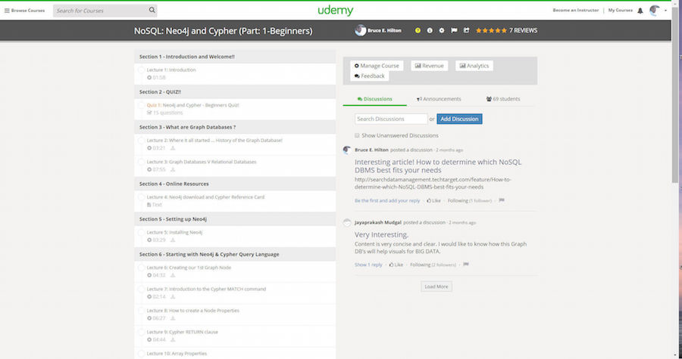This screenshot has height=359, width=682.
Task: Flag the NoSQL DBMS article discussion
Action: coord(502,200)
